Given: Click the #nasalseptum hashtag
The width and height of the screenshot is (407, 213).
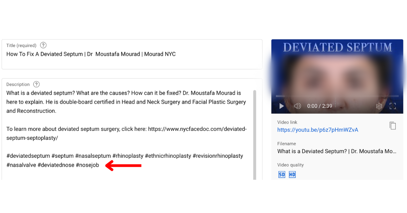Looking at the screenshot, I should click(x=93, y=156).
